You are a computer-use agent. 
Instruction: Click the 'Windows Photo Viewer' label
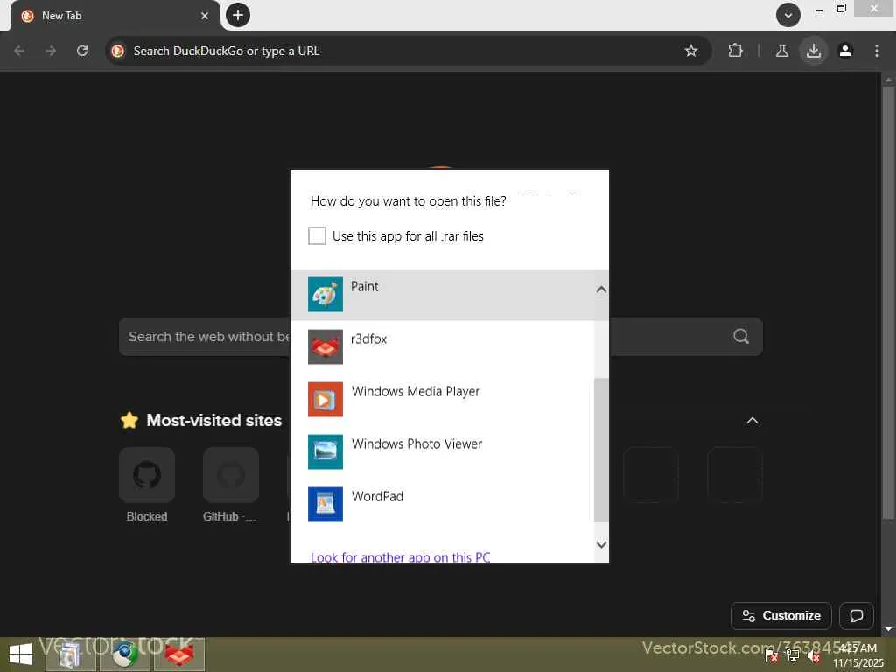[416, 444]
